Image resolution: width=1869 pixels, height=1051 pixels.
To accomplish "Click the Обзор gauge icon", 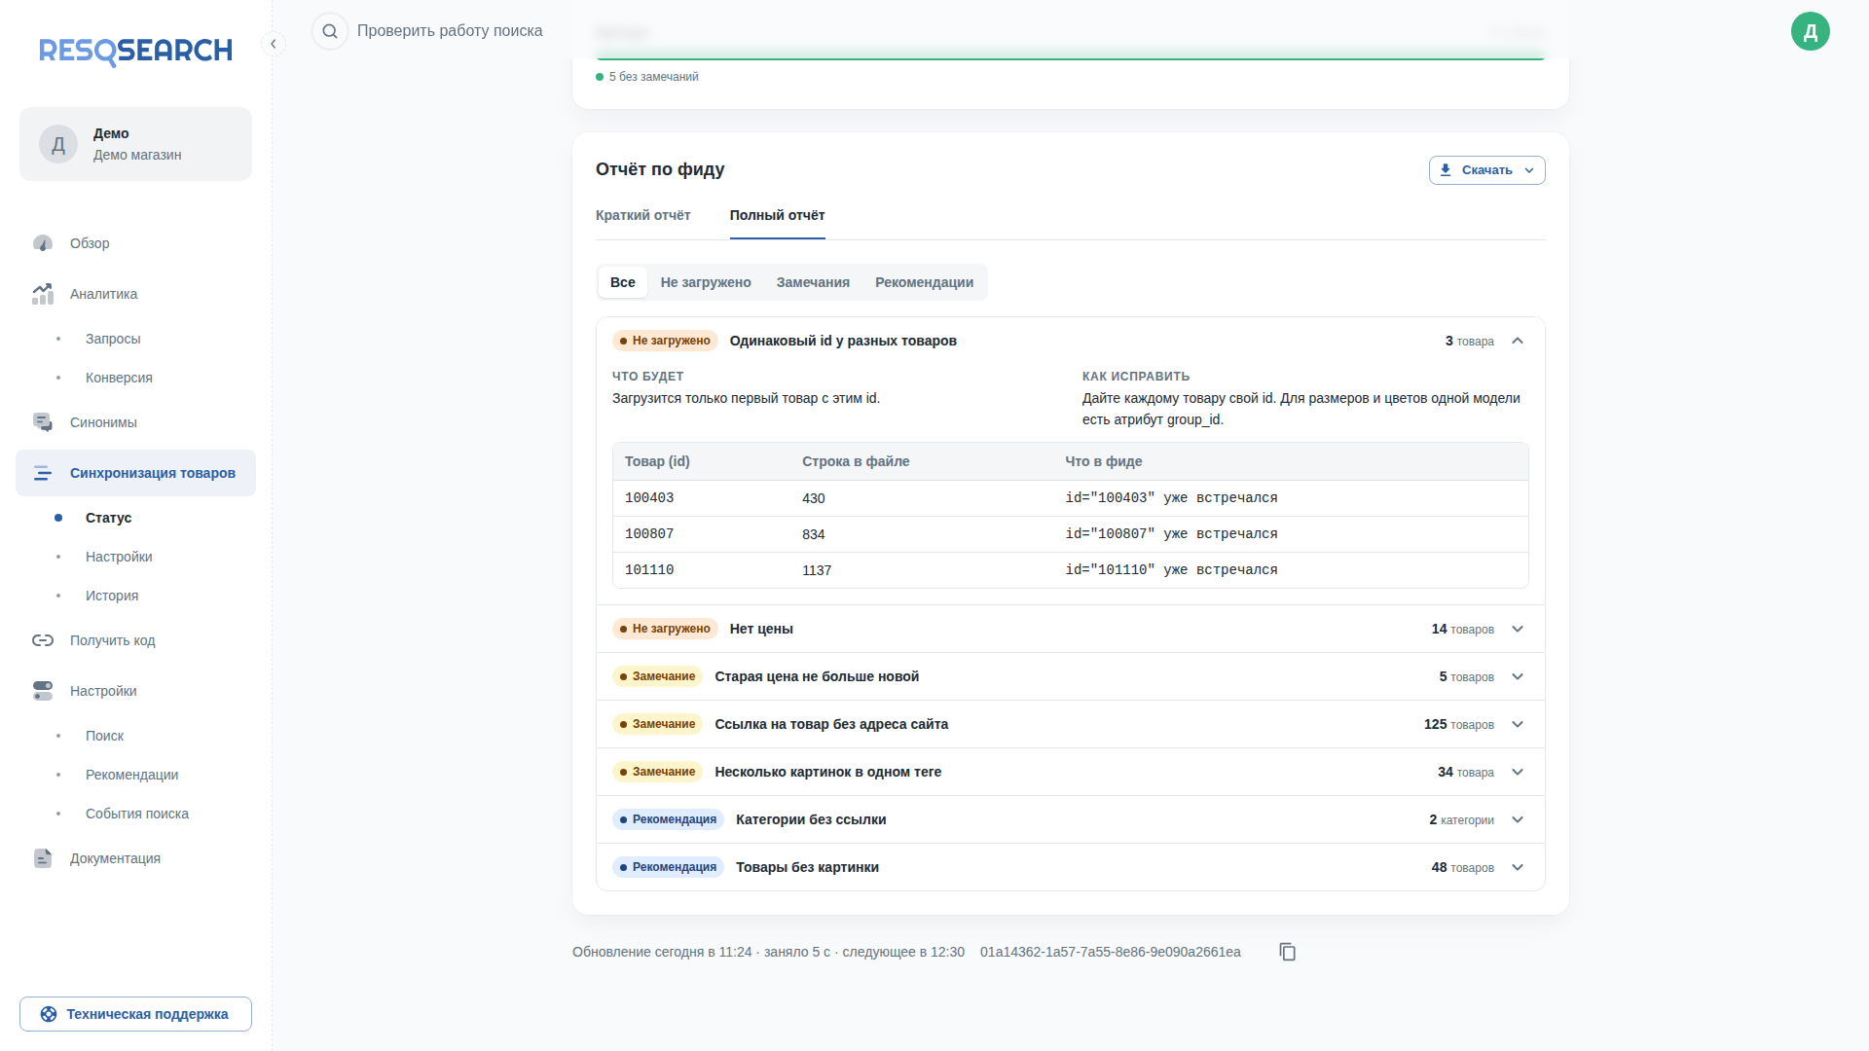I will tap(43, 243).
